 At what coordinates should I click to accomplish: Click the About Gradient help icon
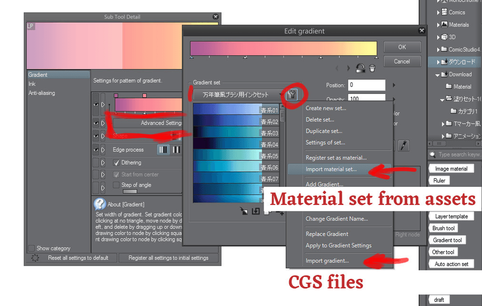click(99, 204)
